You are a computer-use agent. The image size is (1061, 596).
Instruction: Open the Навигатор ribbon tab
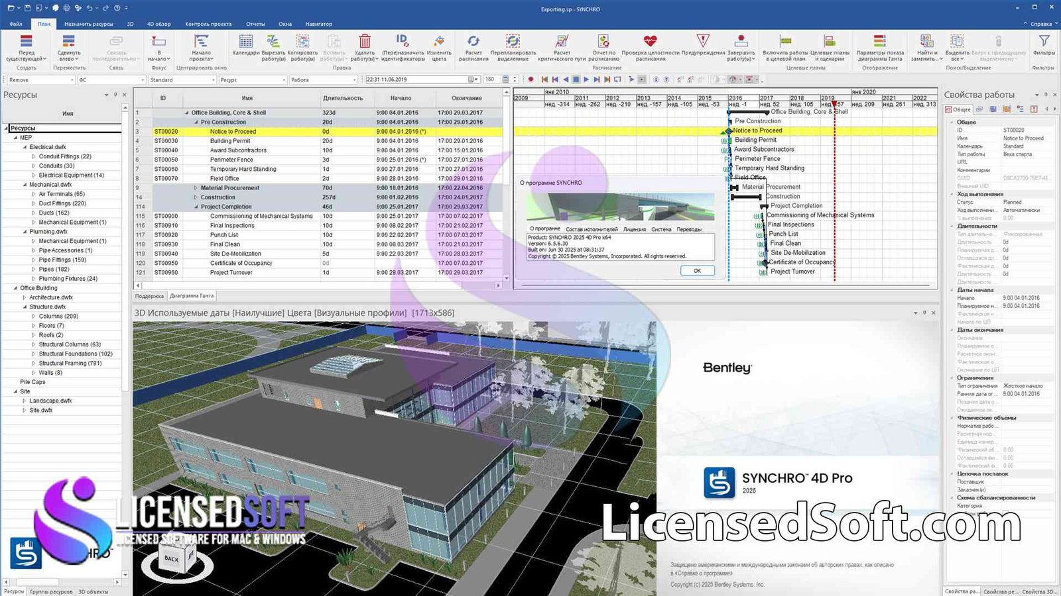(318, 24)
